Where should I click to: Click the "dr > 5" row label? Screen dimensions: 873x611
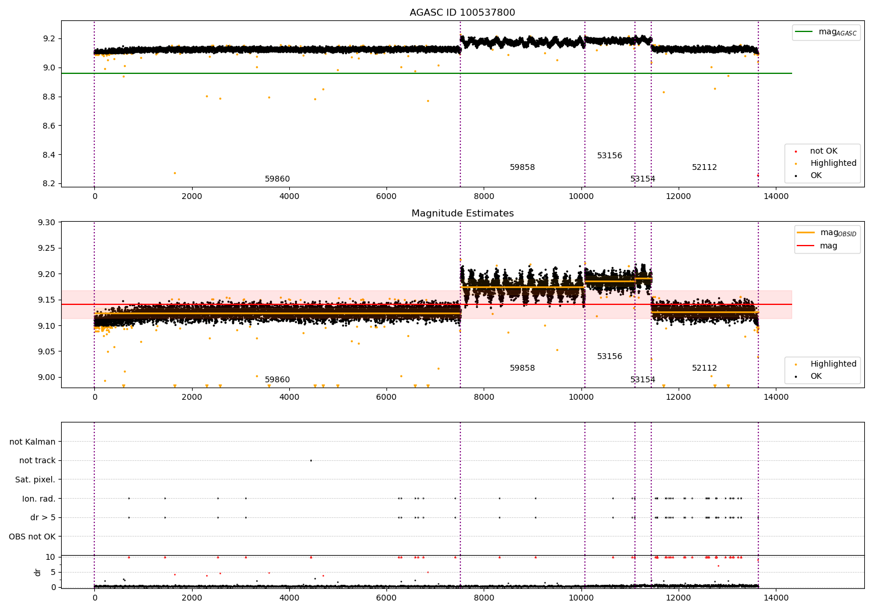[43, 518]
